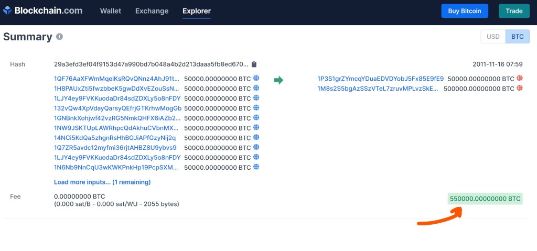Click globe icon beside input address 1N6Nb9NnCqU3
Image resolution: width=537 pixels, height=251 pixels.
pos(256,167)
